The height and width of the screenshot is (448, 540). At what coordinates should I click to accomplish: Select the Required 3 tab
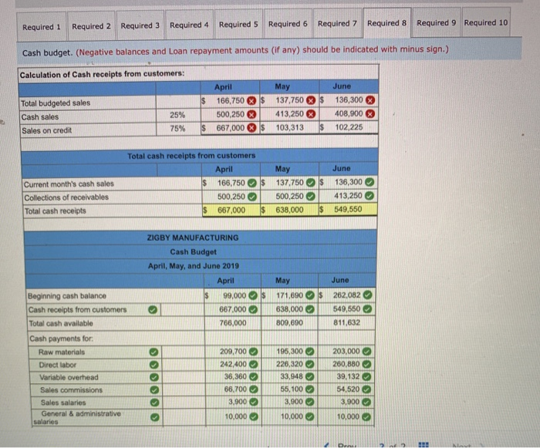140,25
